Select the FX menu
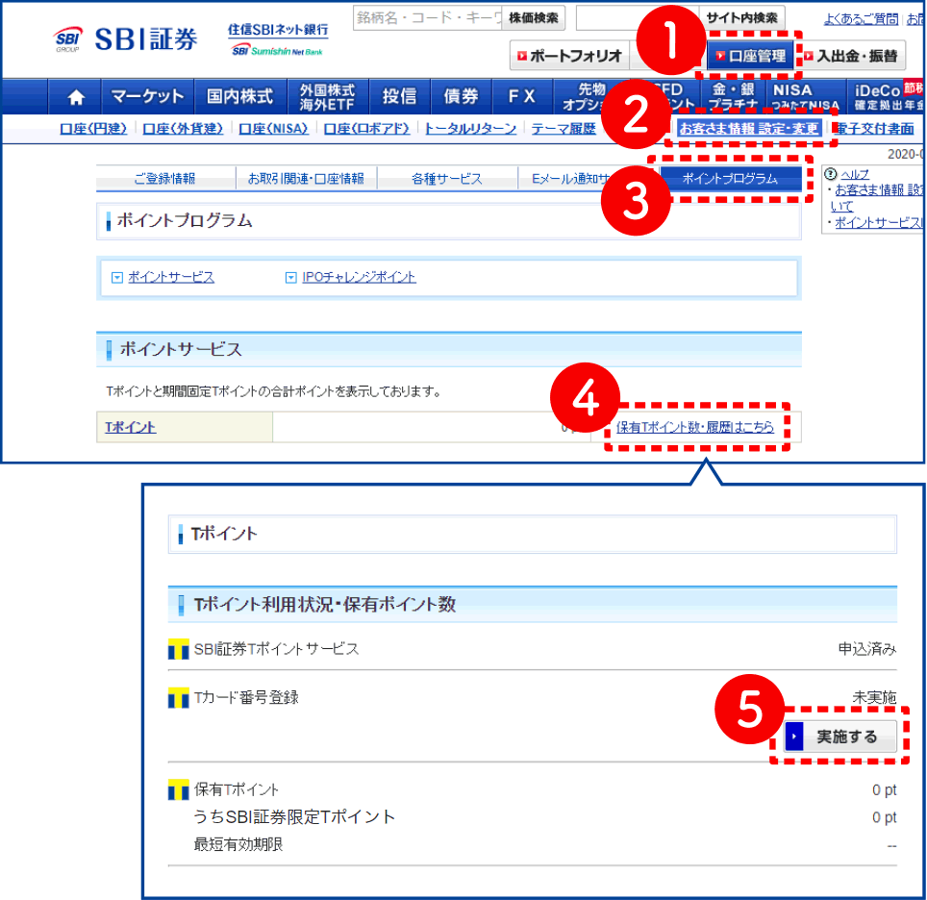Image resolution: width=927 pixels, height=900 pixels. click(x=522, y=96)
